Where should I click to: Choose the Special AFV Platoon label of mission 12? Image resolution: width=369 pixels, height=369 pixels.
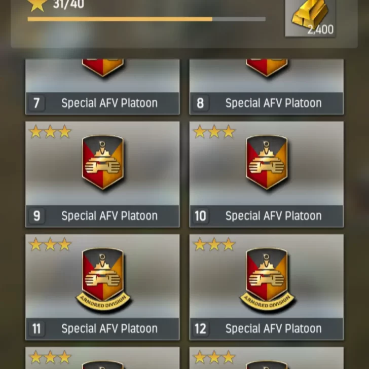pyautogui.click(x=274, y=328)
